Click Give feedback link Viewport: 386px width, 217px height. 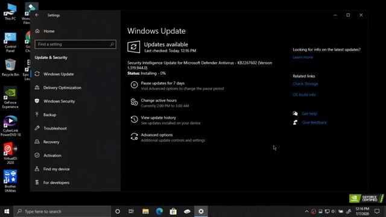click(x=314, y=122)
